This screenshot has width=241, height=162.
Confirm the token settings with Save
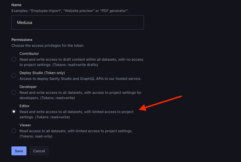click(x=19, y=151)
